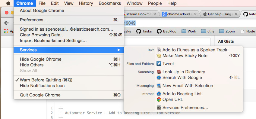Click the Chrome menu bar item
This screenshot has height=119, width=256.
pyautogui.click(x=25, y=3)
